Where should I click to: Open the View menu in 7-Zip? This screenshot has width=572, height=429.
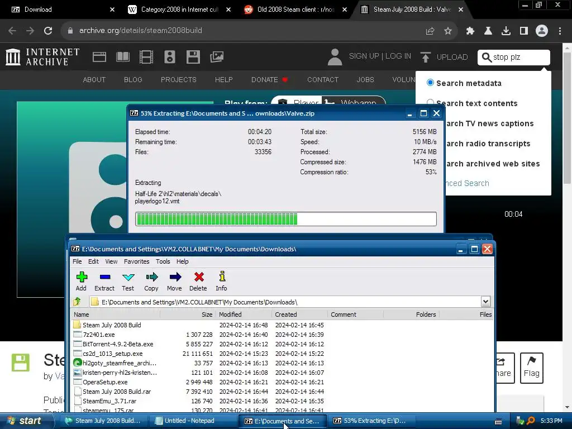111,261
